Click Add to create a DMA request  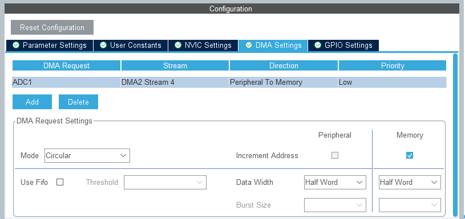click(x=32, y=102)
